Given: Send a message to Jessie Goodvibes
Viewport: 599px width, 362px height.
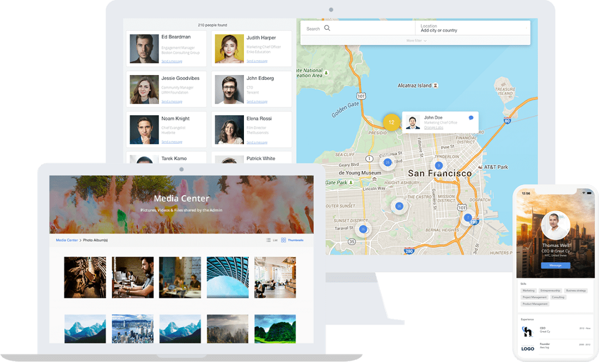Looking at the screenshot, I should click(x=172, y=102).
